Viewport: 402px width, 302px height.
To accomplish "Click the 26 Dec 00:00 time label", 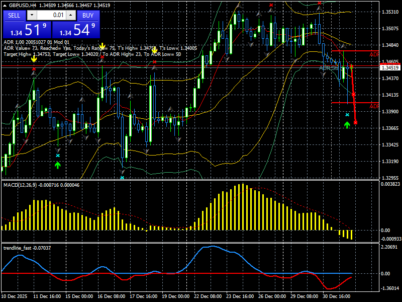I will coord(272,296).
